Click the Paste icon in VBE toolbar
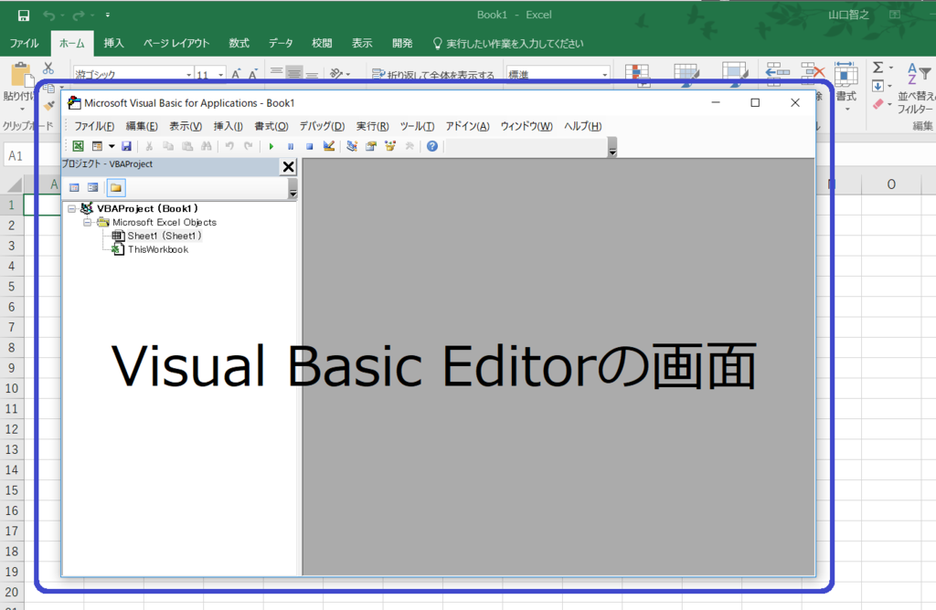 [x=187, y=146]
